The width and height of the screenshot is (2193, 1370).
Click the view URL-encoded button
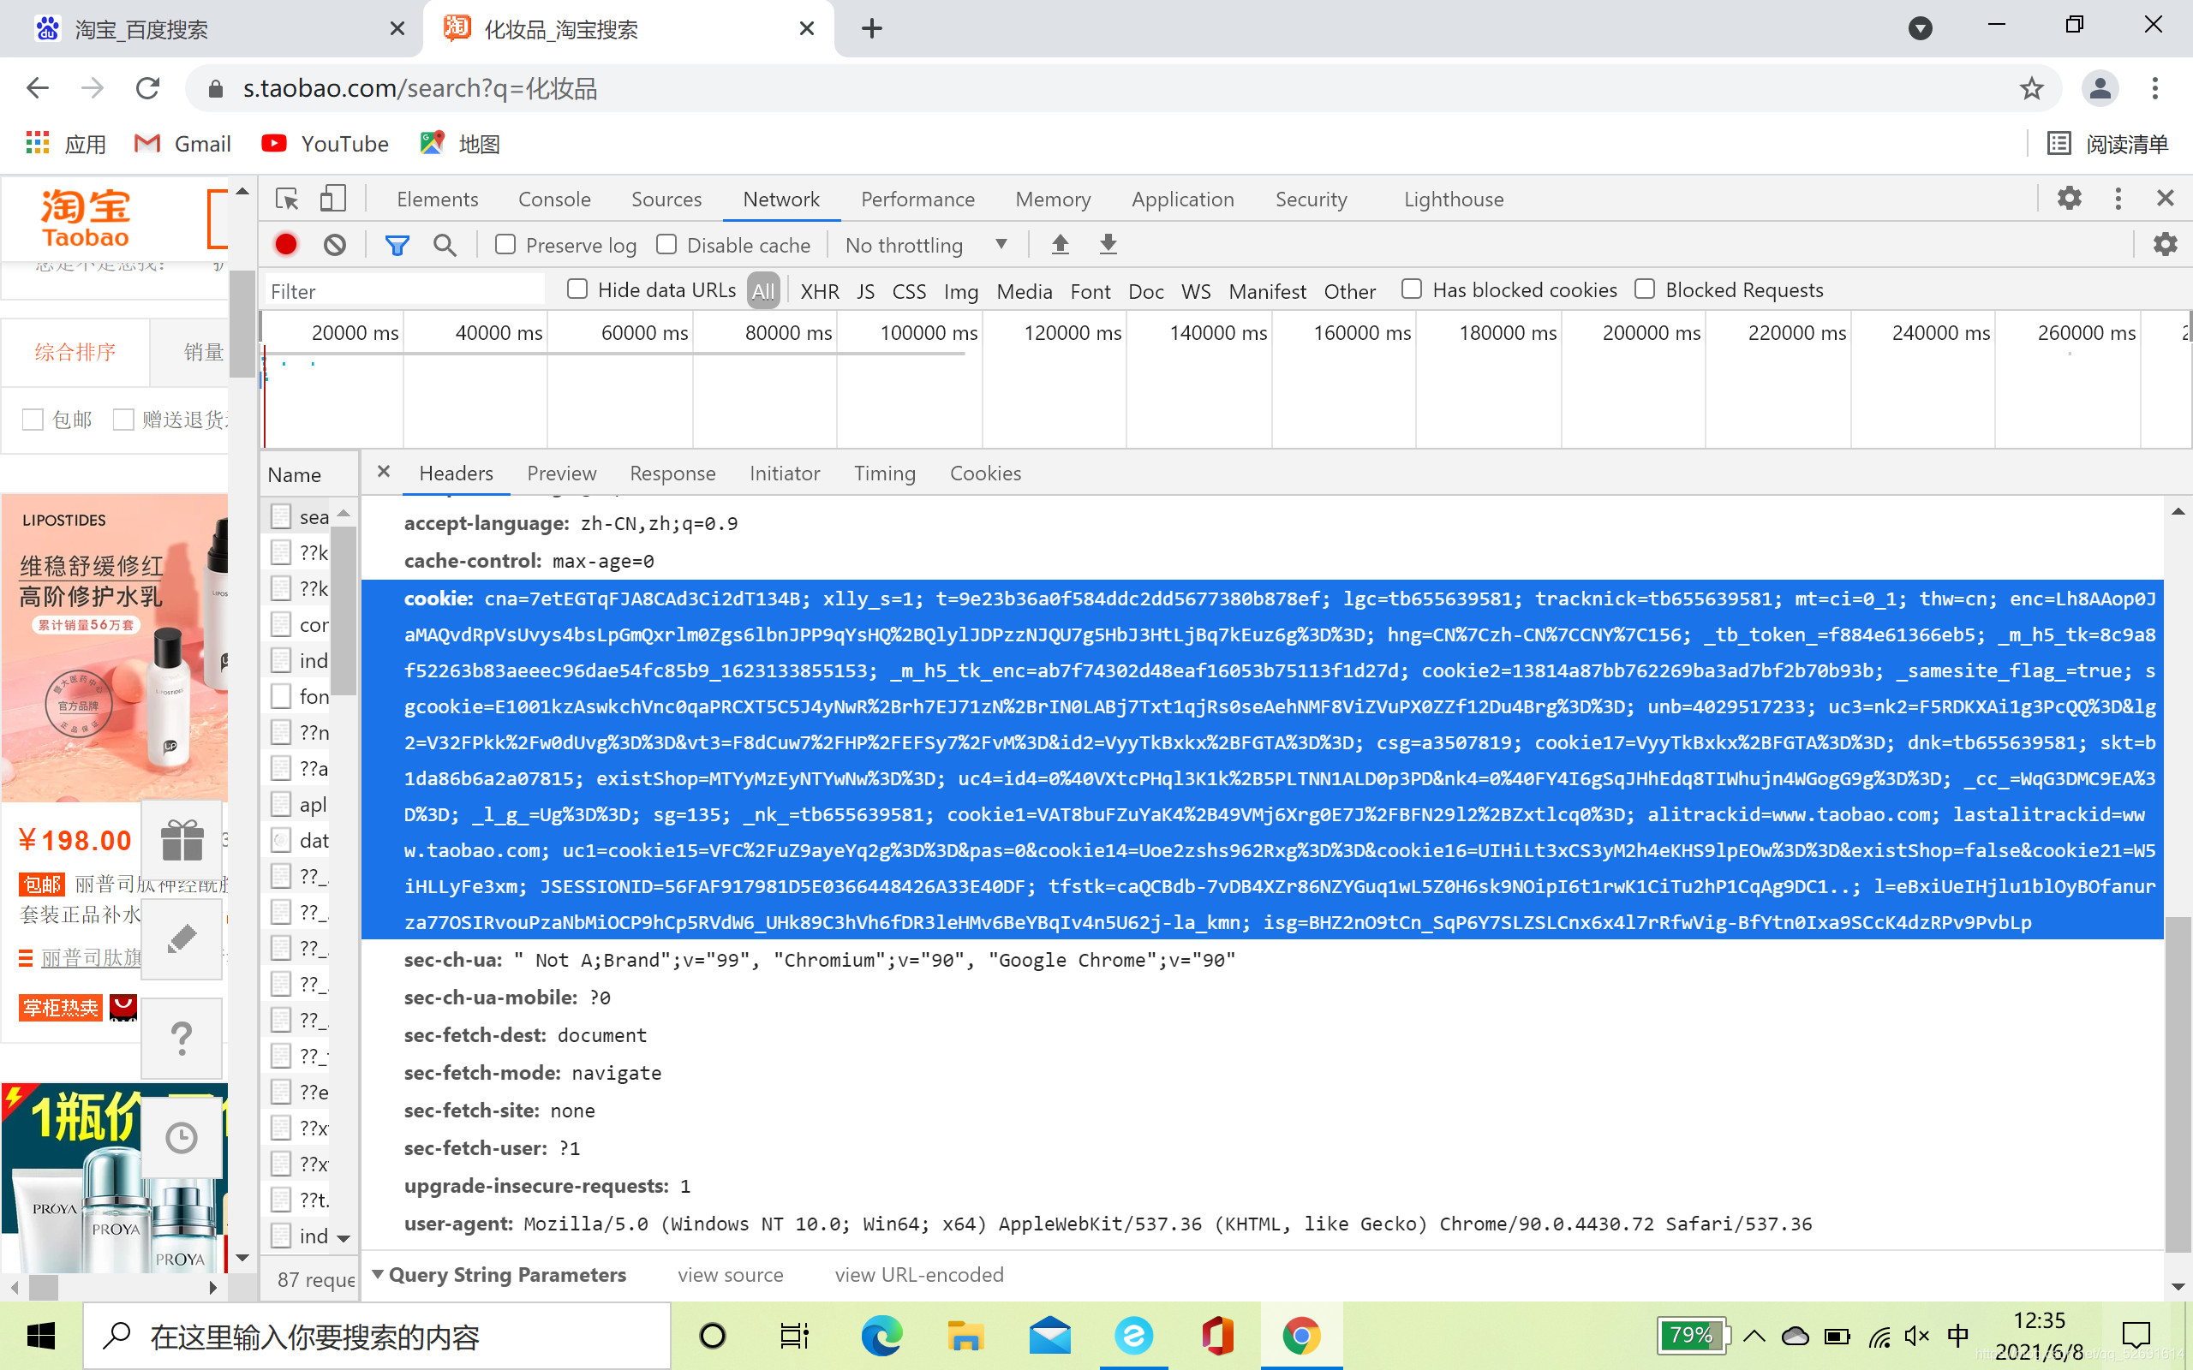click(920, 1274)
